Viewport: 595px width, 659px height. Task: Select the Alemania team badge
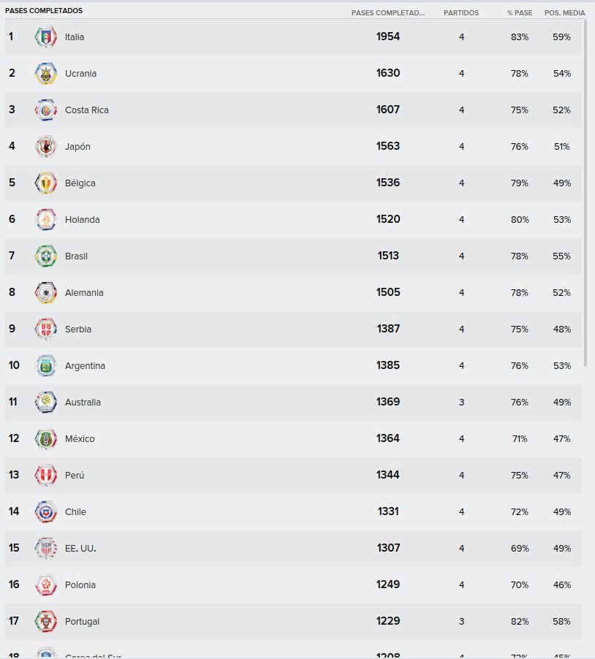pyautogui.click(x=46, y=293)
